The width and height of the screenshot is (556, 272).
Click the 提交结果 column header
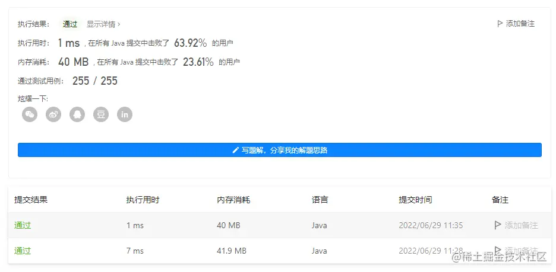pos(31,200)
